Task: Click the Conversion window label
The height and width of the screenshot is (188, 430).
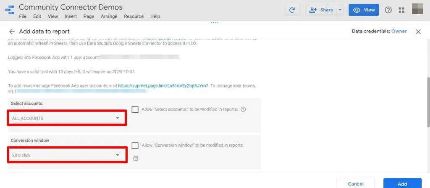Action: tap(30, 140)
